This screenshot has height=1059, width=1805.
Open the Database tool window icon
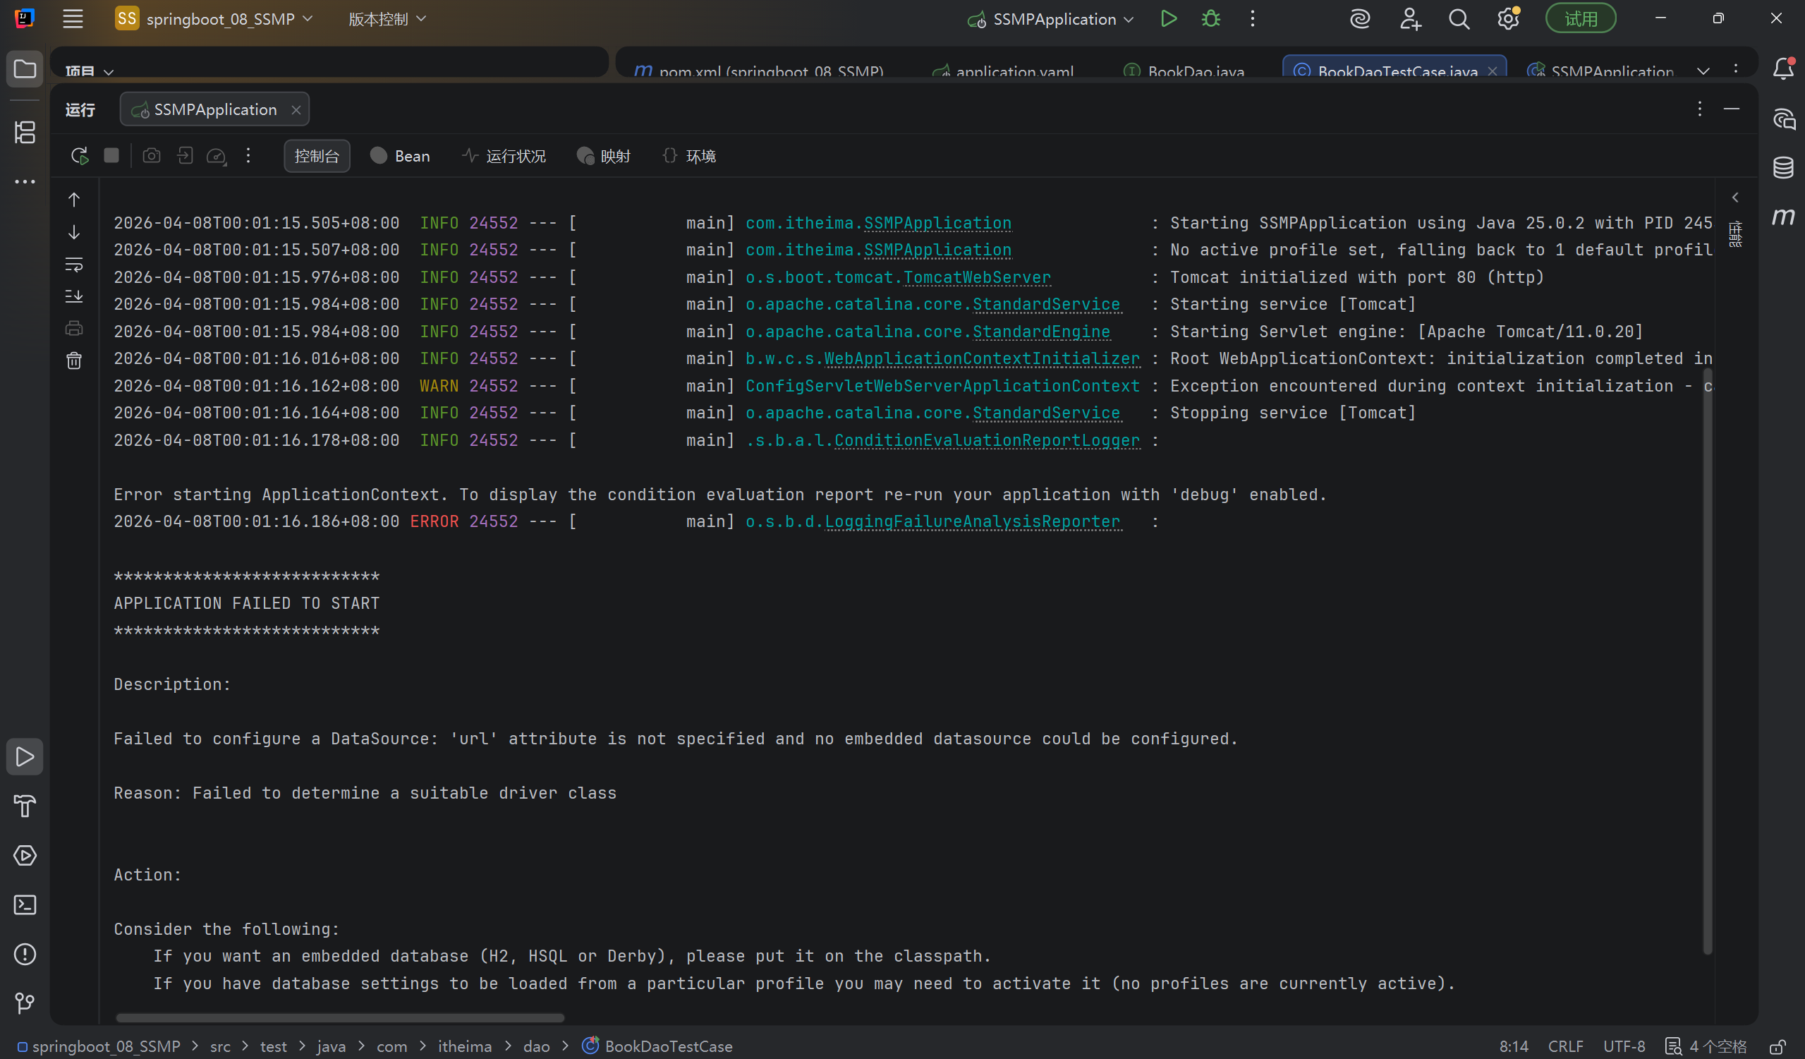1783,168
